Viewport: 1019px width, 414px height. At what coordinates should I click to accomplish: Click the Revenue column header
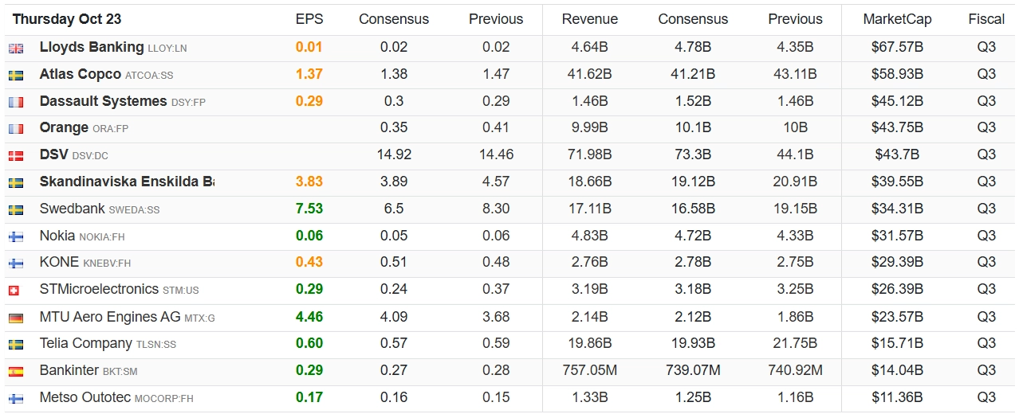[x=591, y=19]
